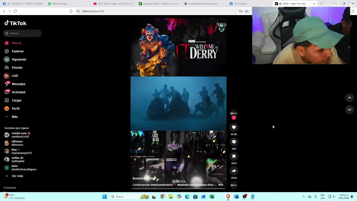
Task: Click the TikTok logo
Action: pyautogui.click(x=15, y=23)
